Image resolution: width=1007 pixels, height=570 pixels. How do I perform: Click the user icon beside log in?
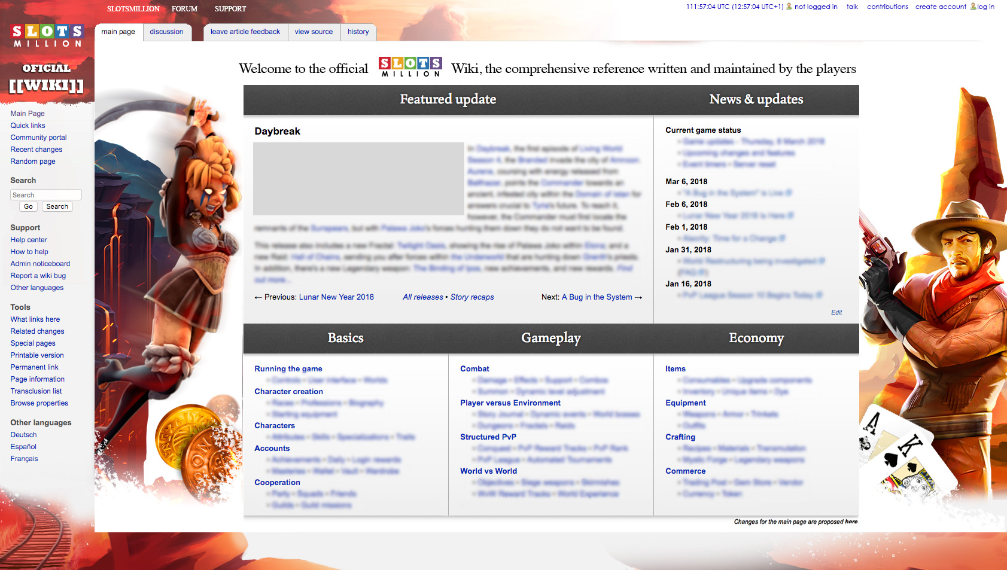pyautogui.click(x=973, y=7)
